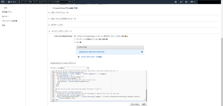This screenshot has width=223, height=106.
Task: Click the CloudShell icon in top bar
Action: (176, 2)
